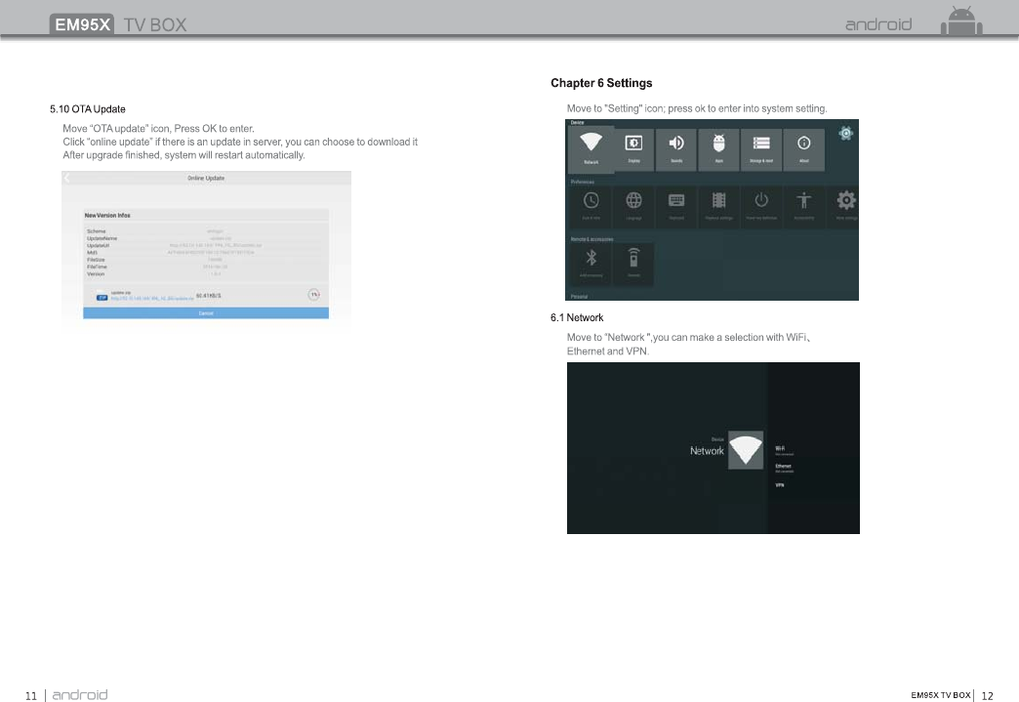
Task: Open the Accessibility person tile
Action: point(804,207)
